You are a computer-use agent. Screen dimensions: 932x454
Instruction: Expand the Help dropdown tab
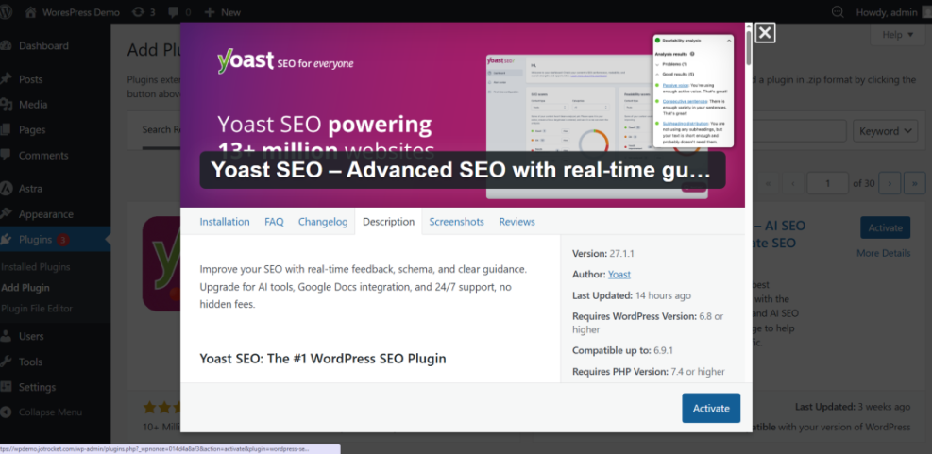click(897, 35)
